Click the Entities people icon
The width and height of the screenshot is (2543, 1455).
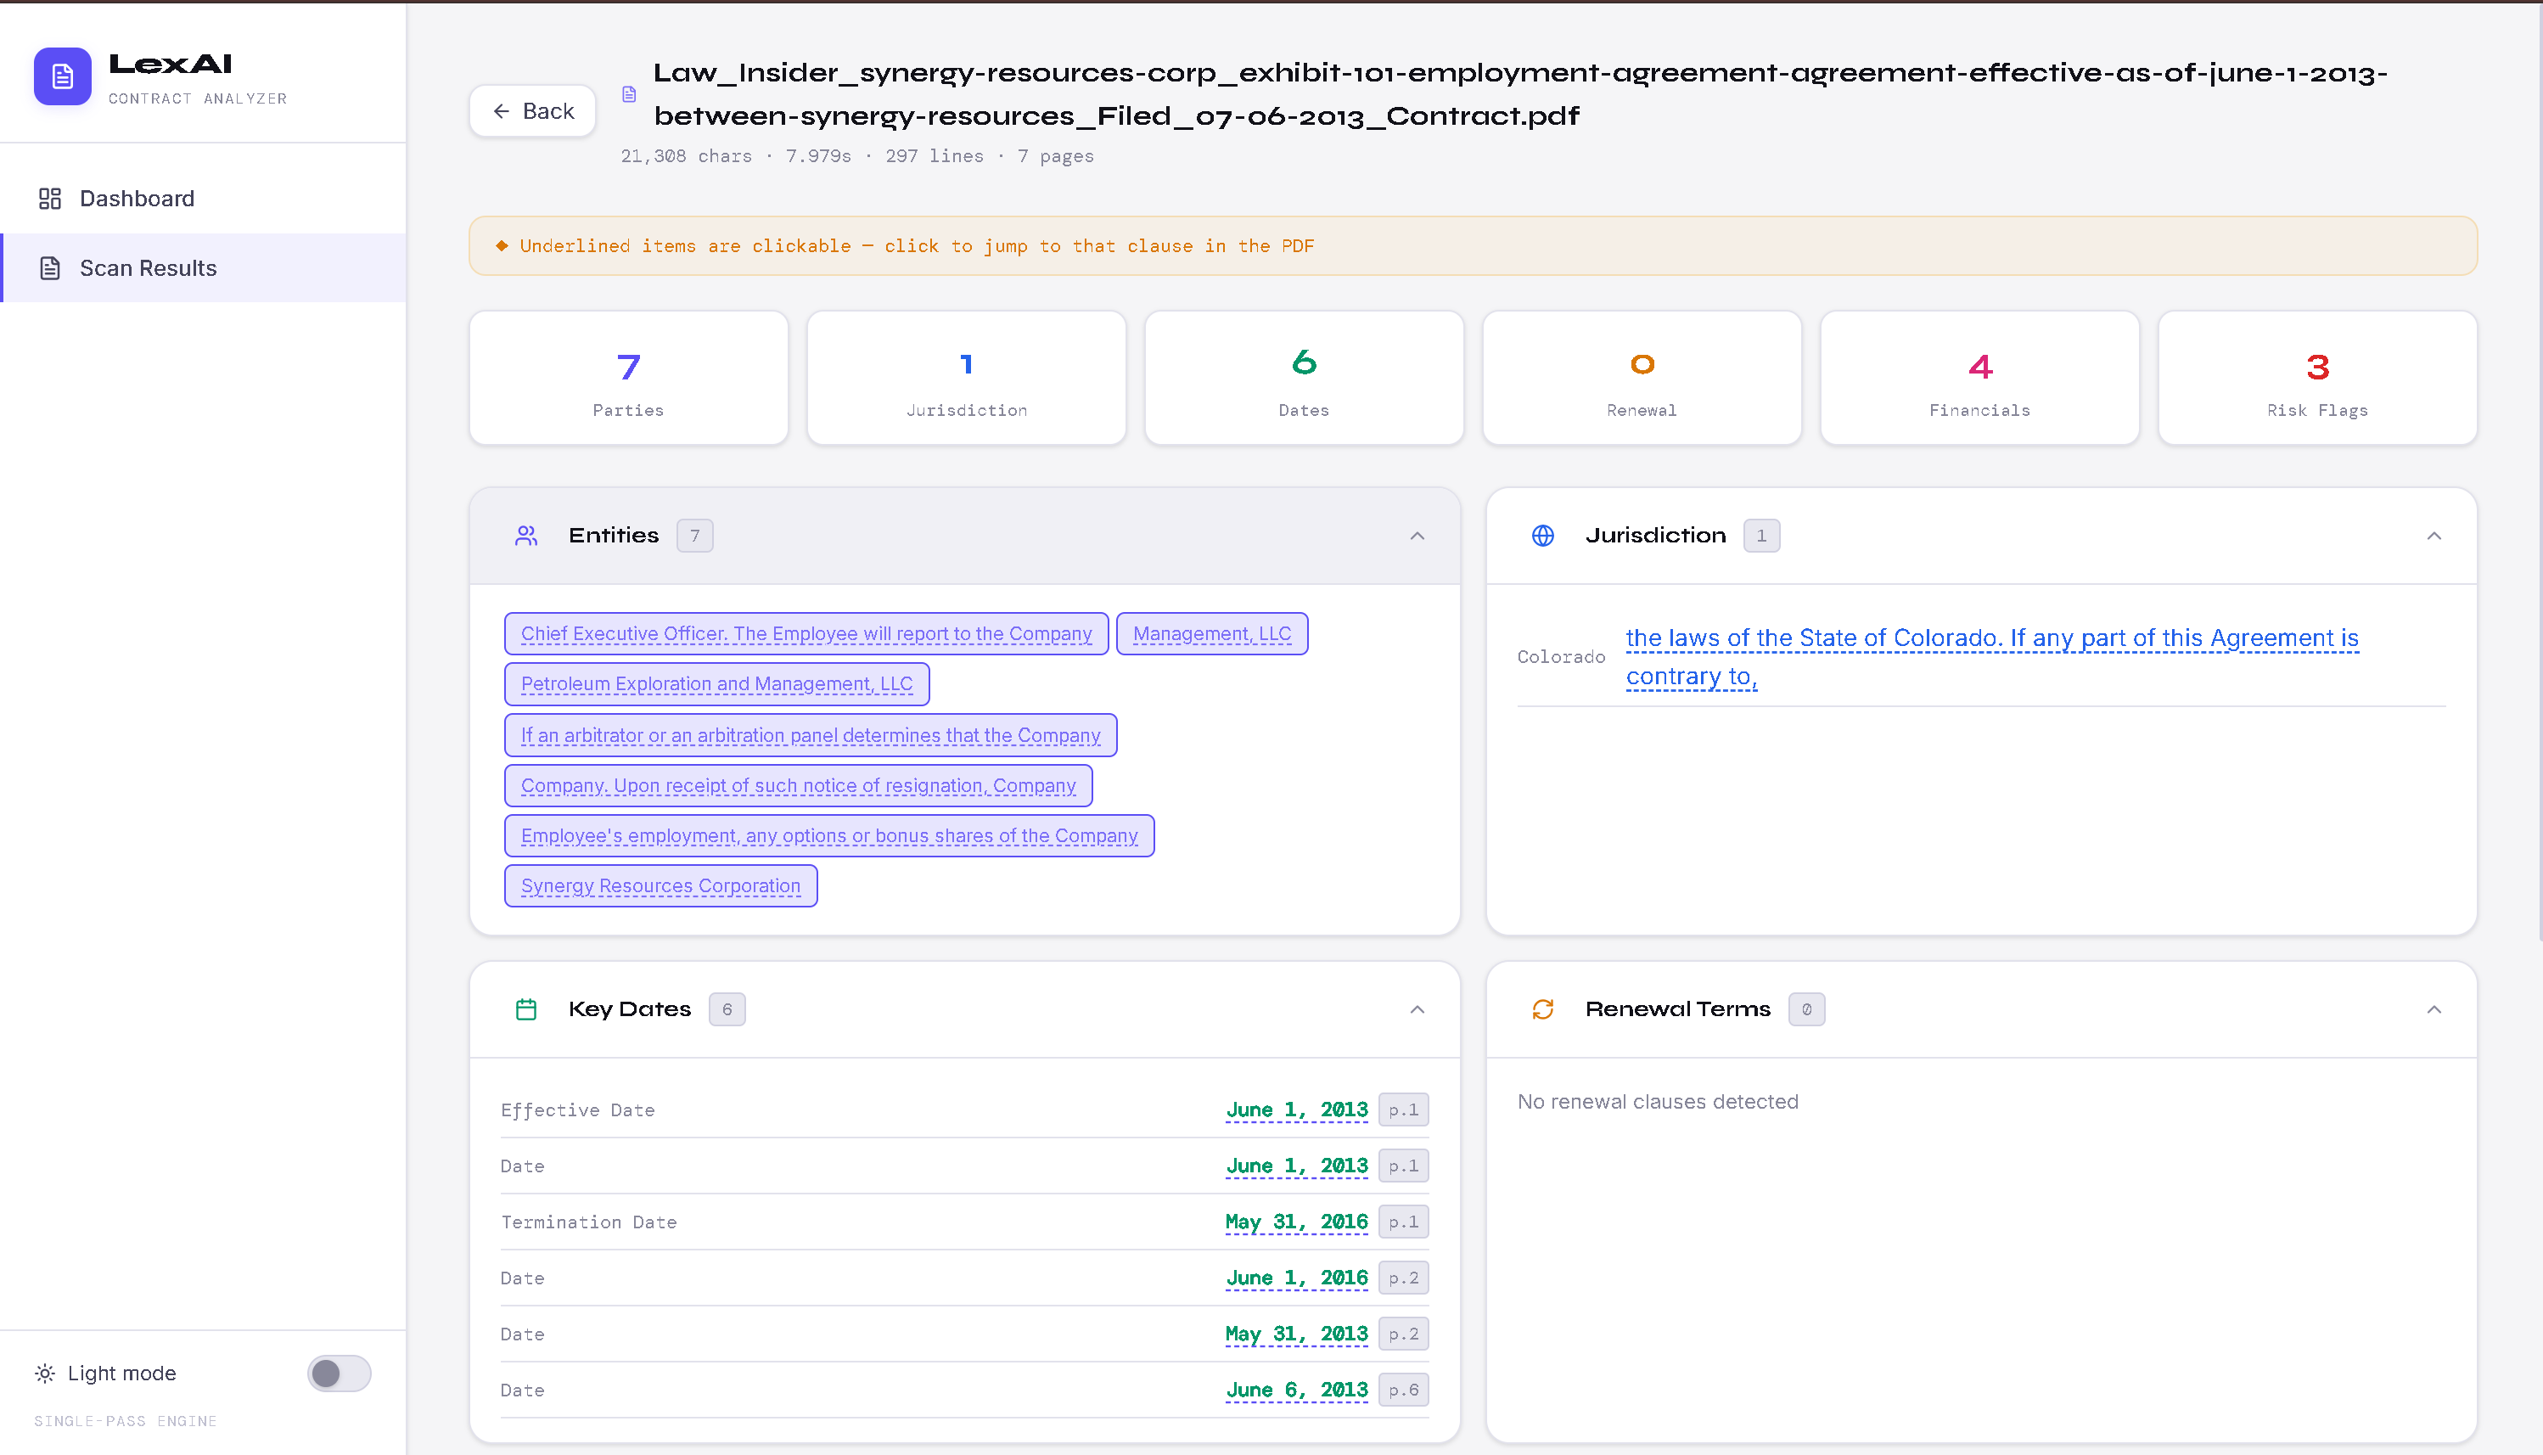pyautogui.click(x=526, y=536)
